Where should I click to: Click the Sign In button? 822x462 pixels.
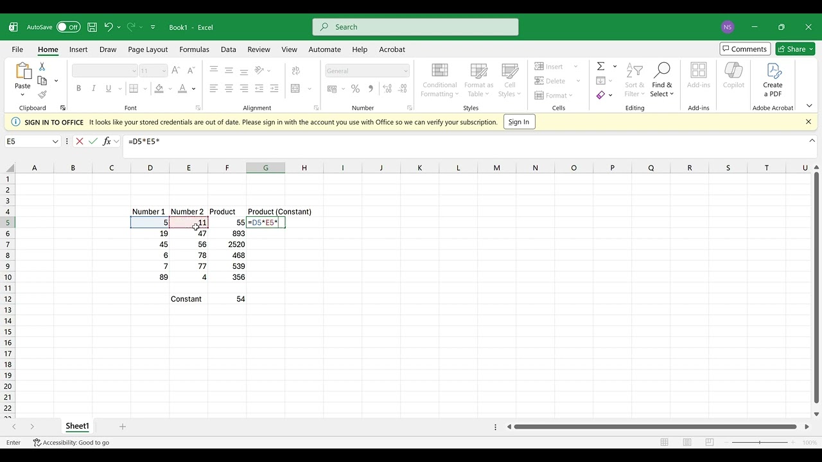pos(518,122)
